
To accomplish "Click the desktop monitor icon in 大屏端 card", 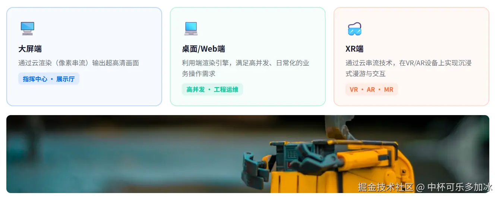I will pos(27,29).
